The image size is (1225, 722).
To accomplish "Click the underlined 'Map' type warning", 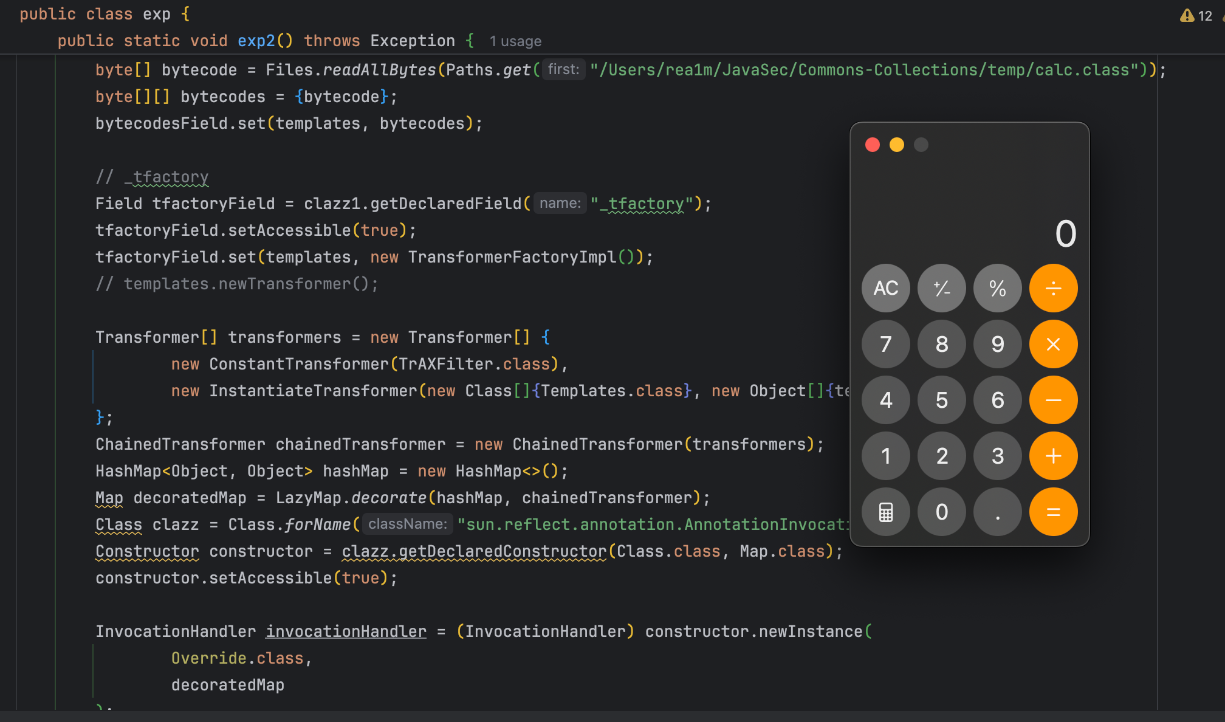I will coord(109,498).
